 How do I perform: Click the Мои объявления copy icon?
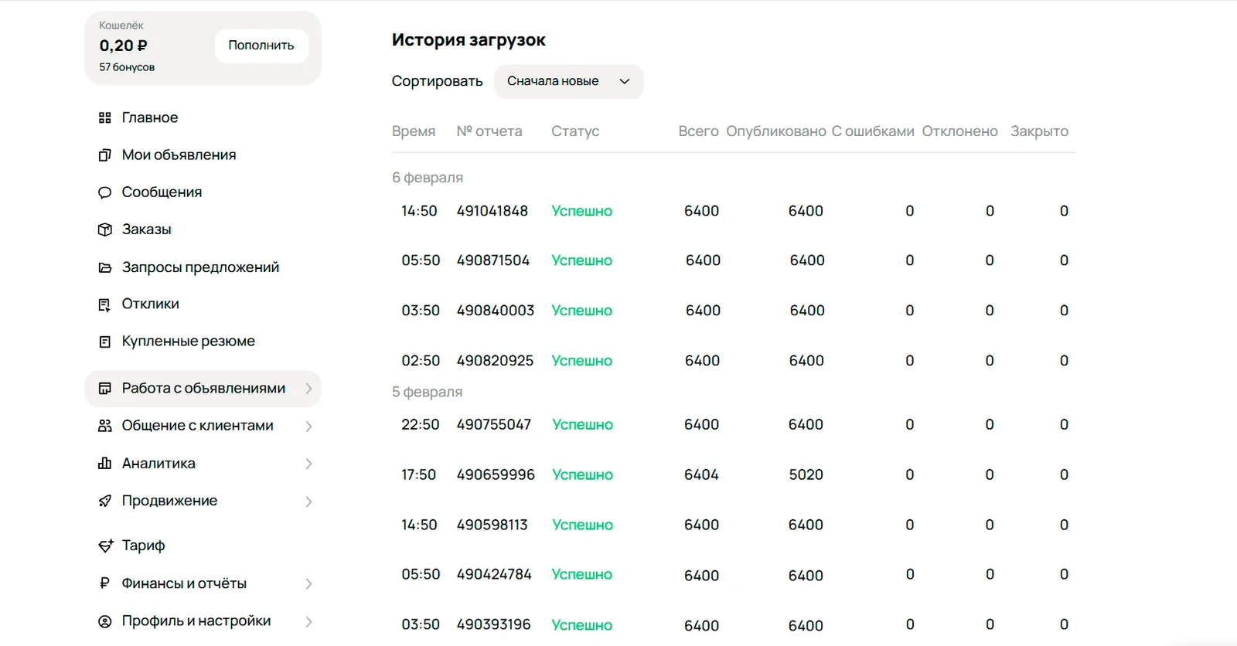(x=105, y=155)
